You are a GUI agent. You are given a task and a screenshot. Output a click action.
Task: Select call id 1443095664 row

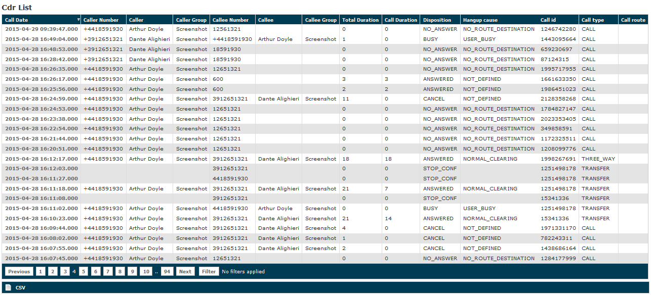[x=558, y=39]
